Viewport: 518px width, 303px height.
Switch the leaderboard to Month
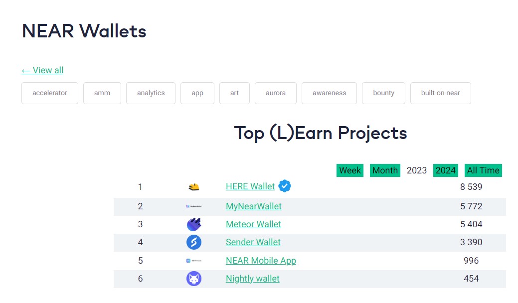tap(385, 170)
